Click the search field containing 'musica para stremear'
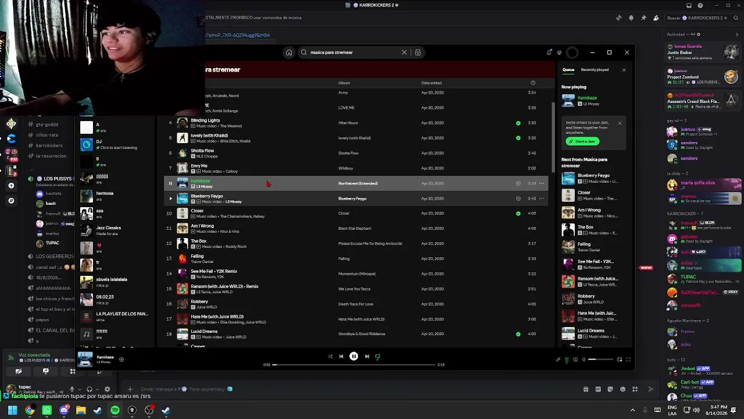The width and height of the screenshot is (744, 419). (360, 52)
